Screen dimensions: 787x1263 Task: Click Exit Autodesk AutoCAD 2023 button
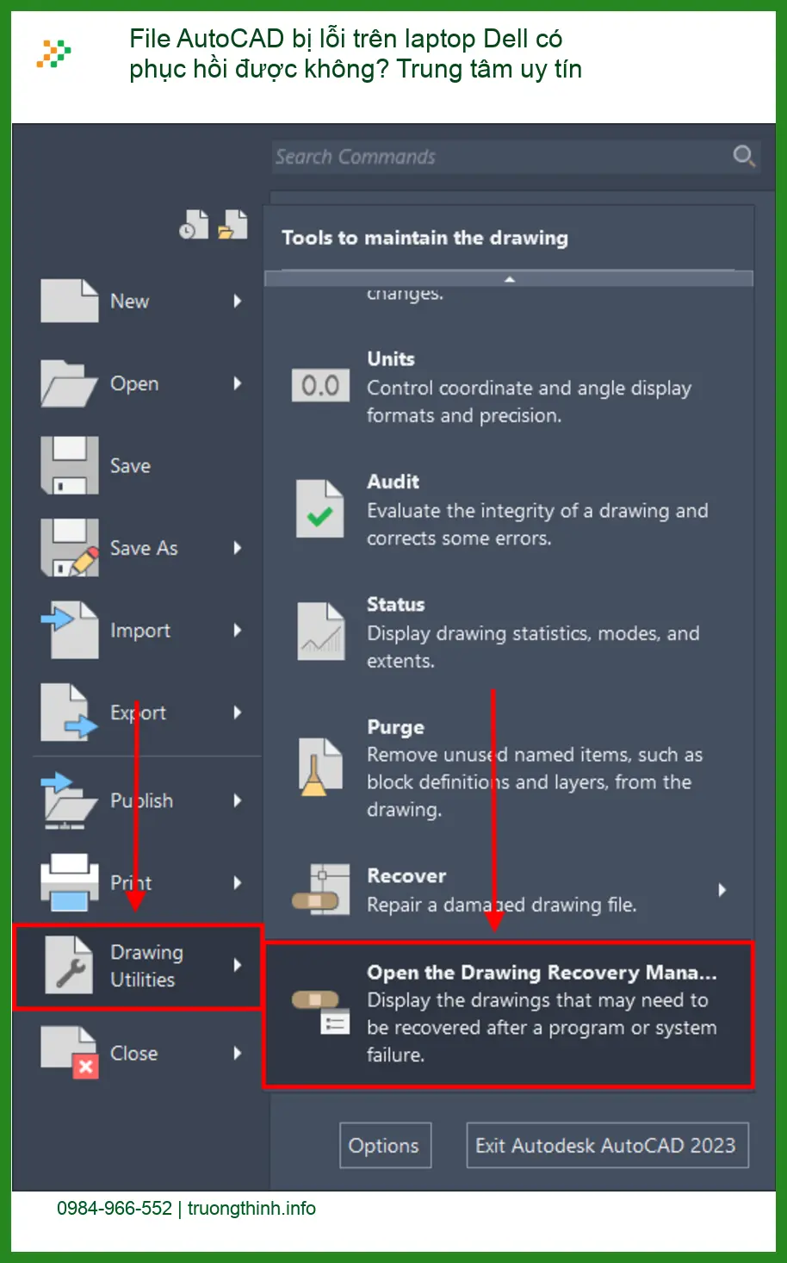pos(607,1145)
